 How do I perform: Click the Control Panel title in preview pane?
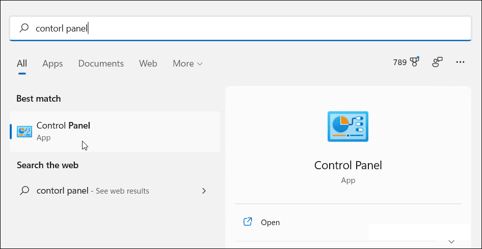click(348, 165)
